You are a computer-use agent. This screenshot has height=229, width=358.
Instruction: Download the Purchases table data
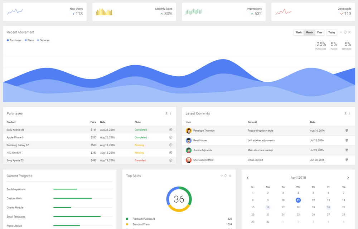[166, 113]
